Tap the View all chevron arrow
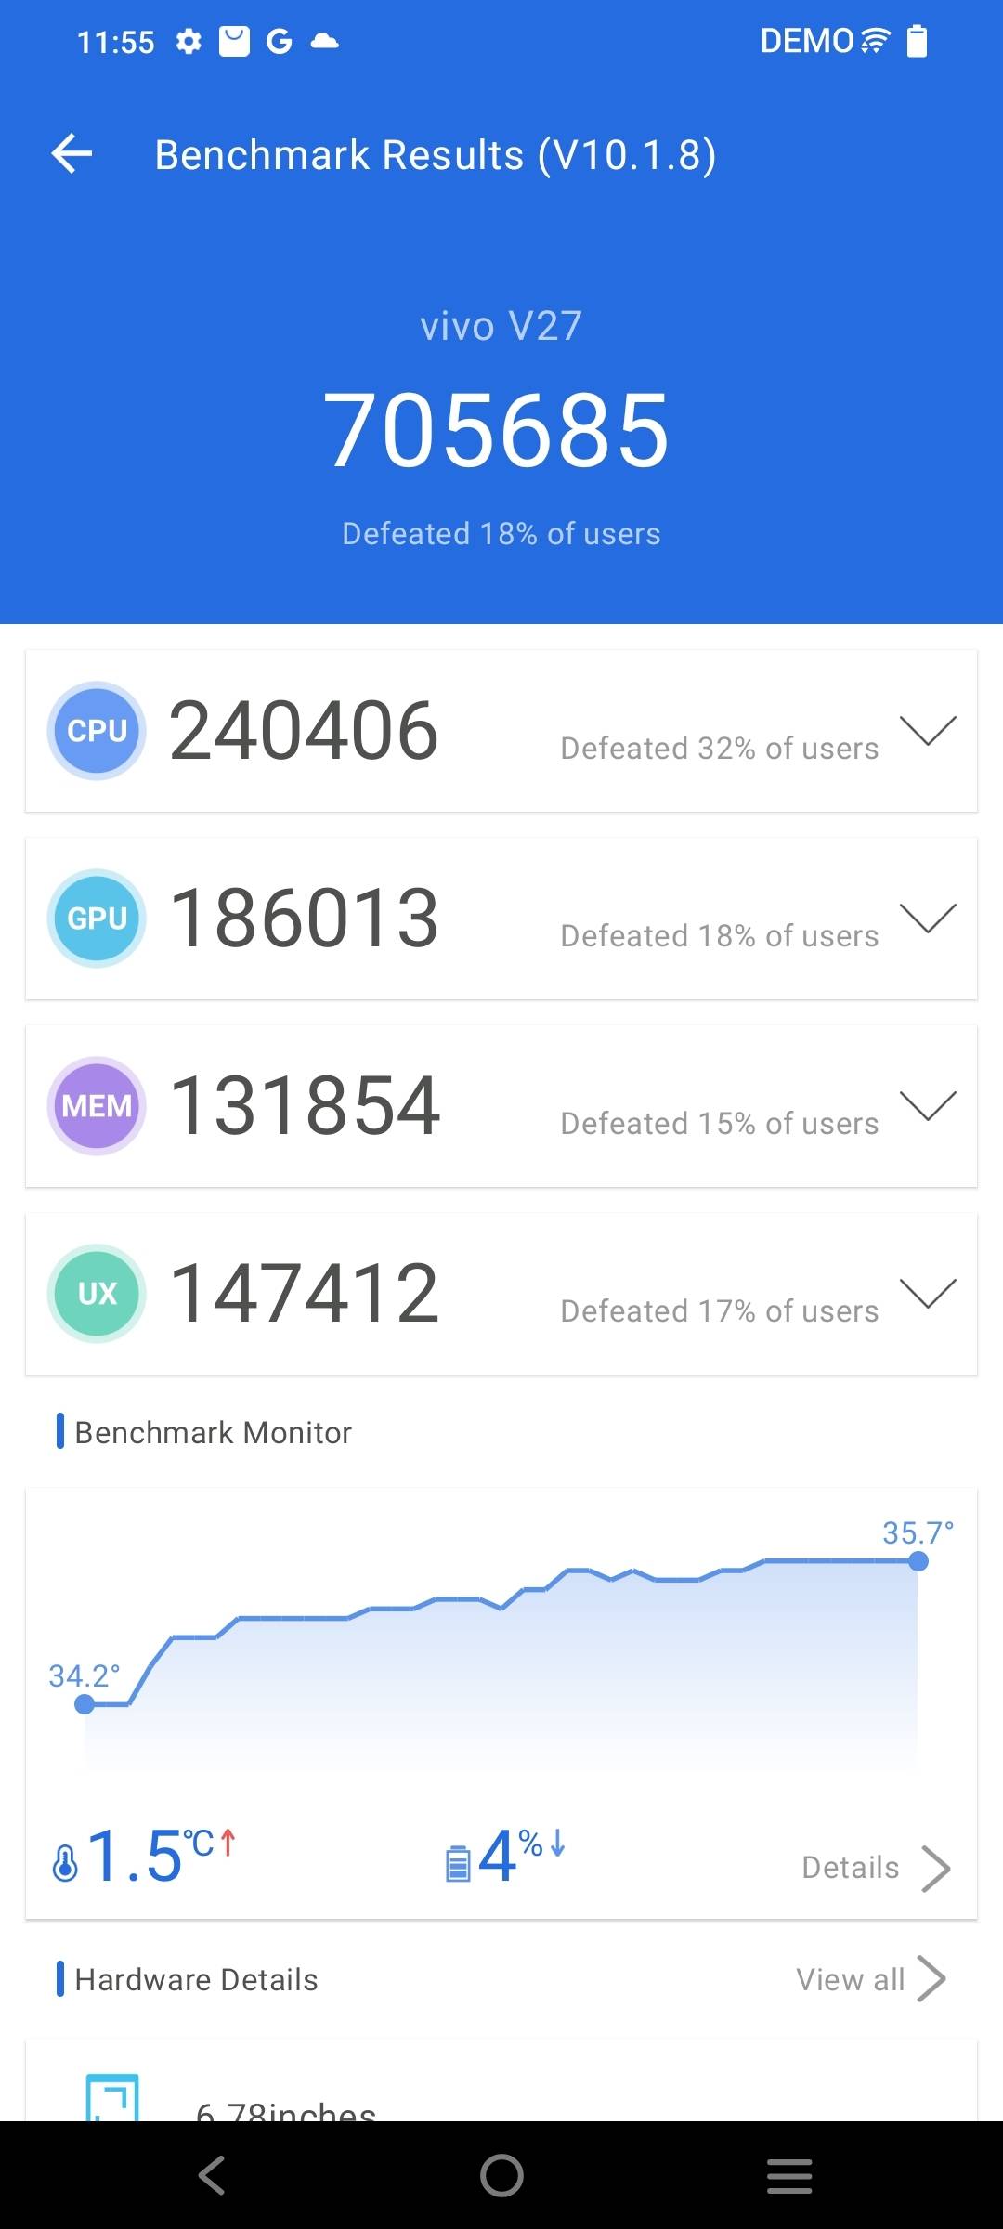This screenshot has height=2229, width=1003. tap(931, 1978)
